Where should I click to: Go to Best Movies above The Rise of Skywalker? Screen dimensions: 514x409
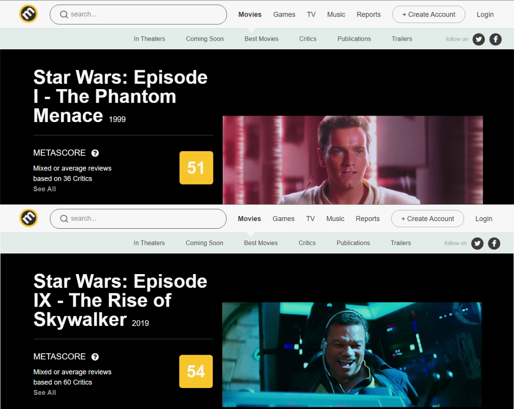click(261, 243)
